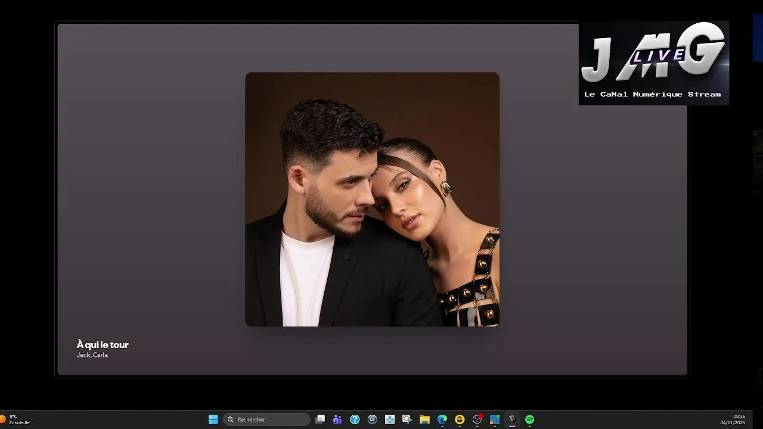
Task: Switch to Microsoft Edge in the taskbar
Action: tap(442, 419)
